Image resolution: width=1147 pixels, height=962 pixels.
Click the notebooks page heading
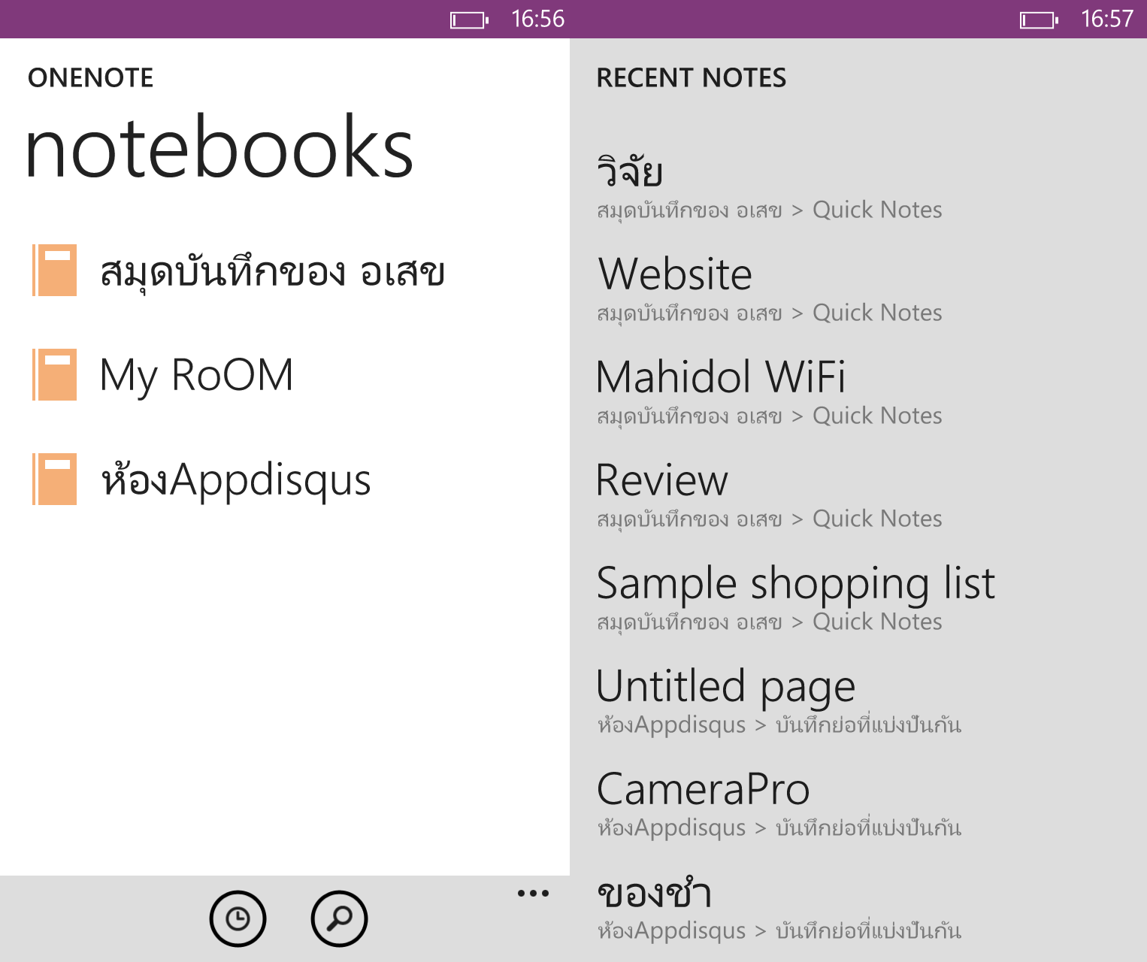219,147
